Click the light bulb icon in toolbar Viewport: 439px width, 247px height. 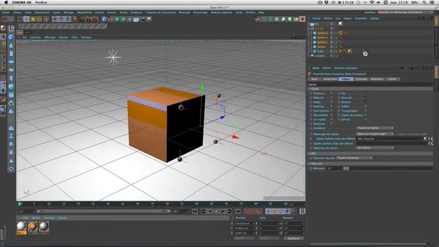tap(150, 19)
